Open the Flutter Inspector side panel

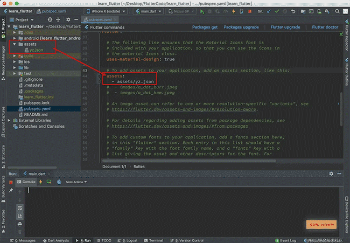coord(347,35)
